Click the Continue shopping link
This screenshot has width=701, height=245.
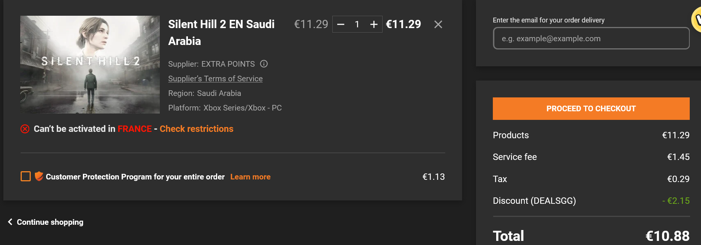(50, 222)
